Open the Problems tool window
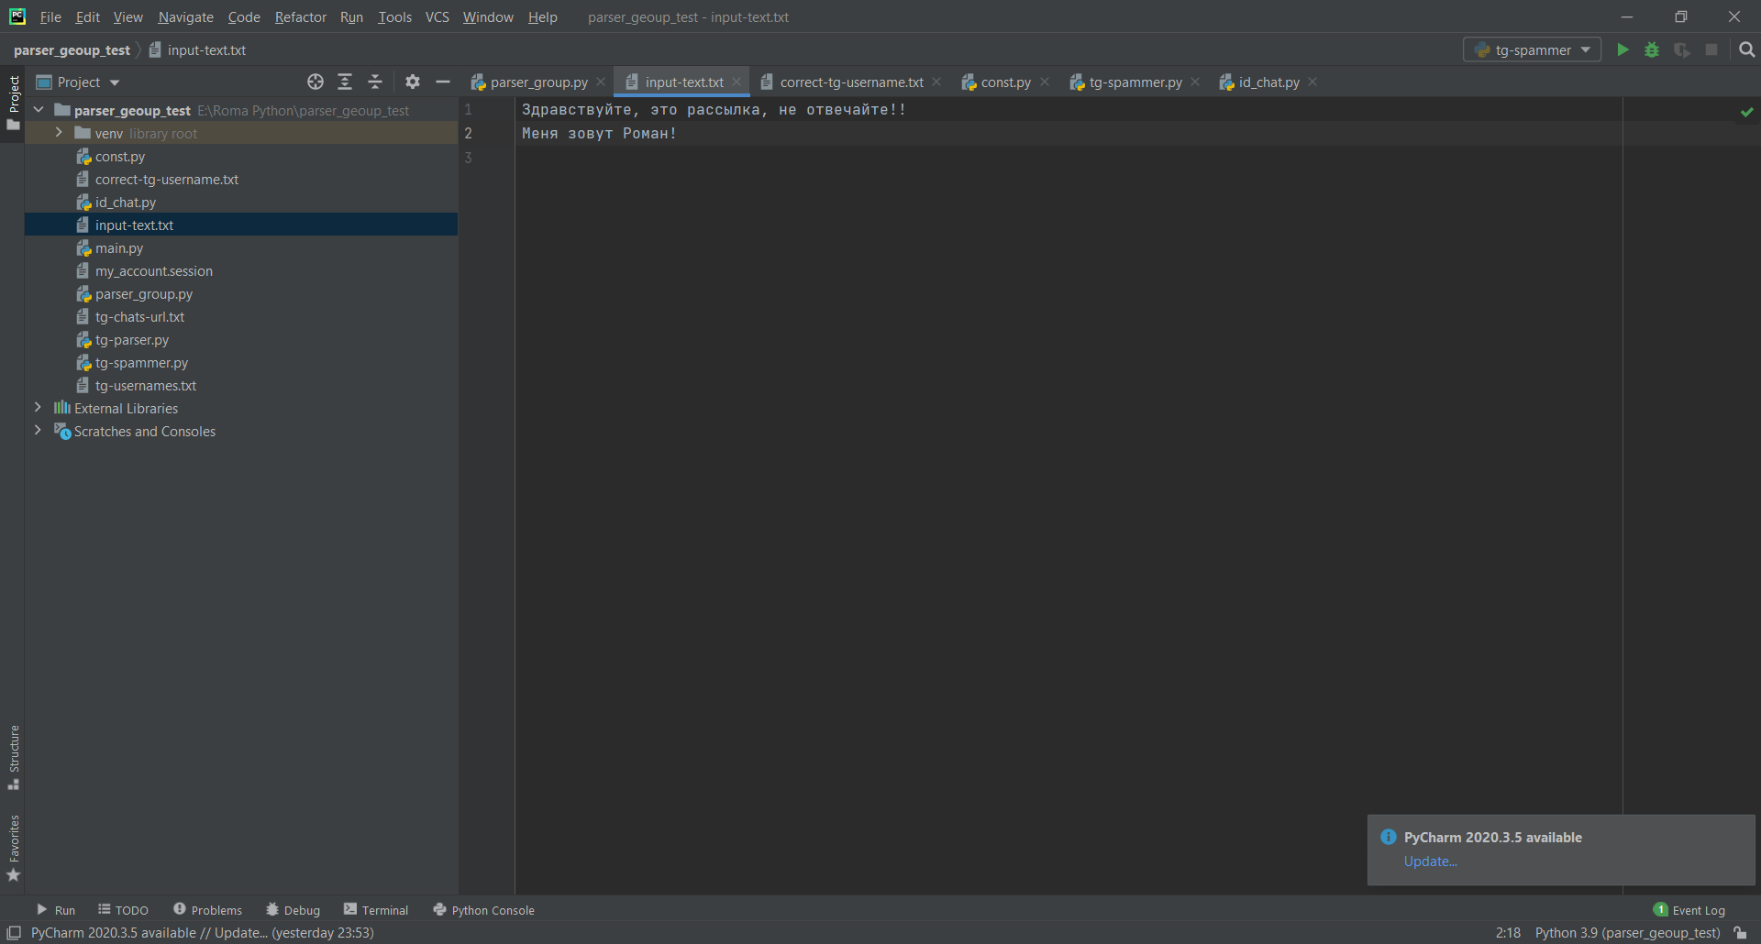Viewport: 1761px width, 944px height. 208,910
